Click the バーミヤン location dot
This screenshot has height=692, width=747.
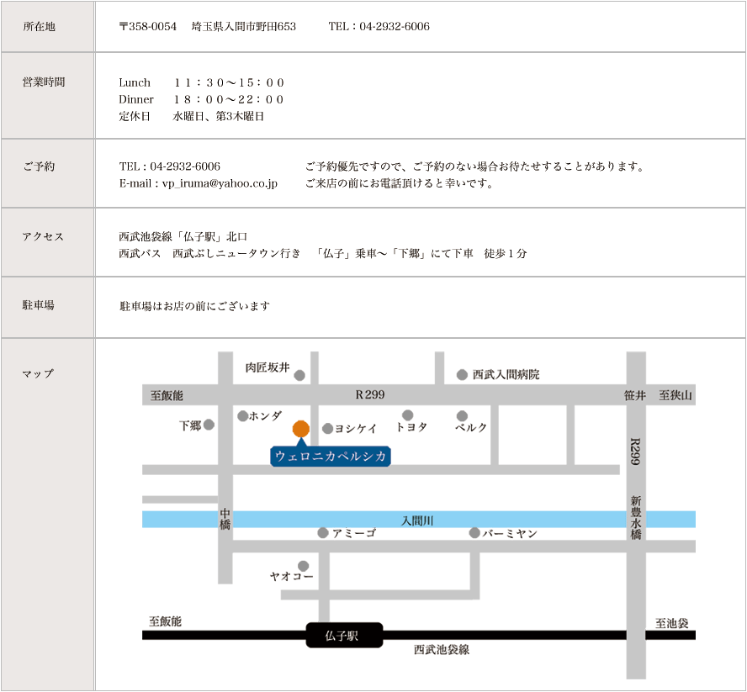pyautogui.click(x=474, y=531)
